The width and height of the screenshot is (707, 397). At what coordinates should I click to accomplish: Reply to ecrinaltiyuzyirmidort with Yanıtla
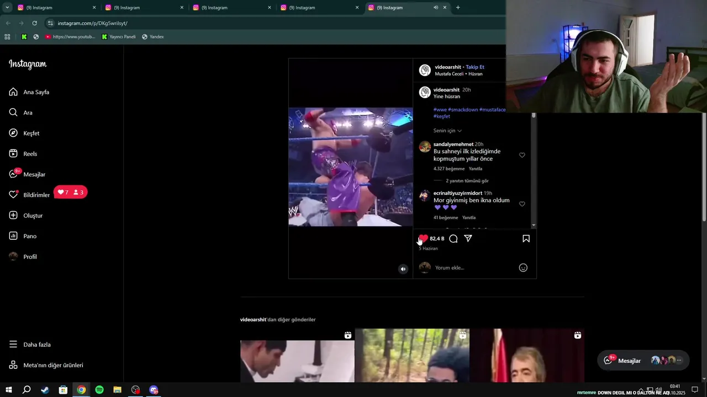(469, 218)
